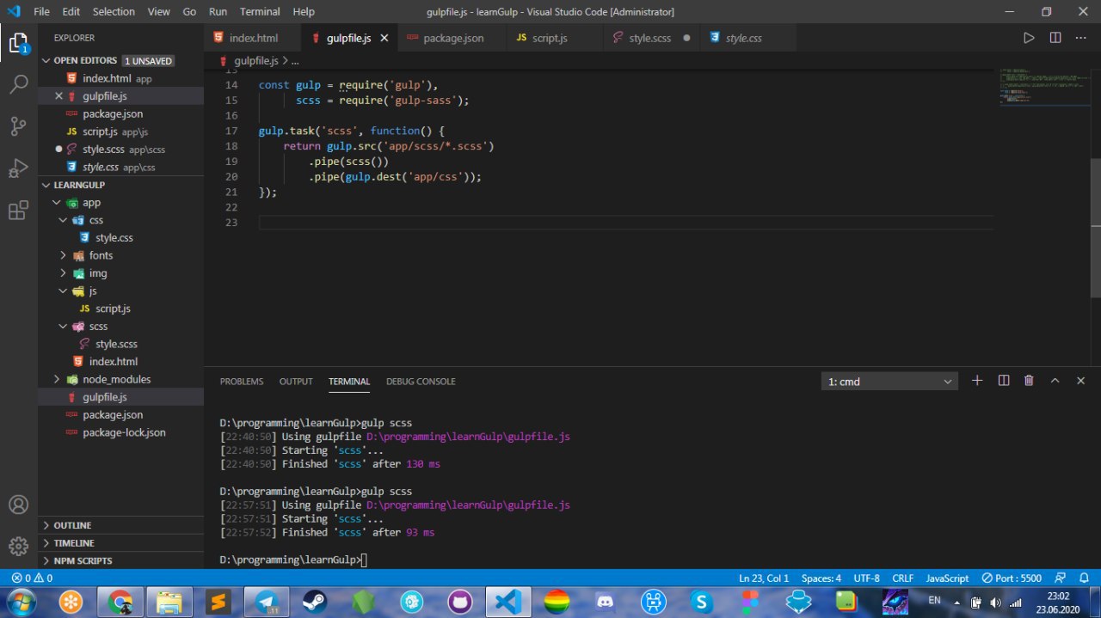
Task: Open the Windows Start menu
Action: 21,602
